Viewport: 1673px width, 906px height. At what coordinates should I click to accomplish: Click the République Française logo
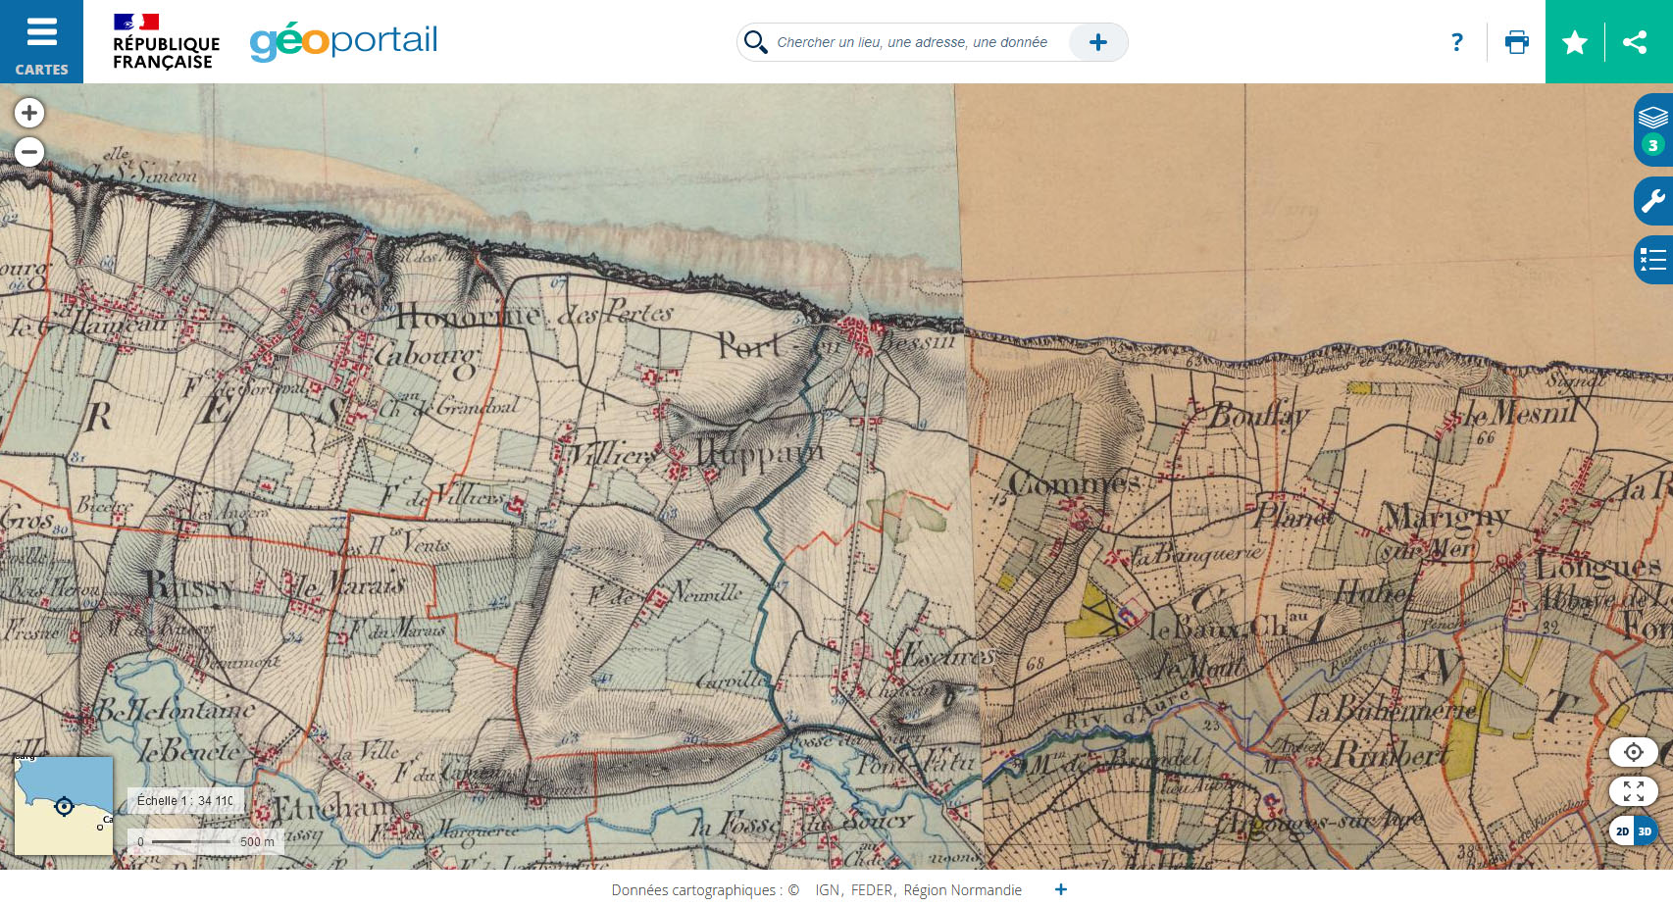click(166, 42)
